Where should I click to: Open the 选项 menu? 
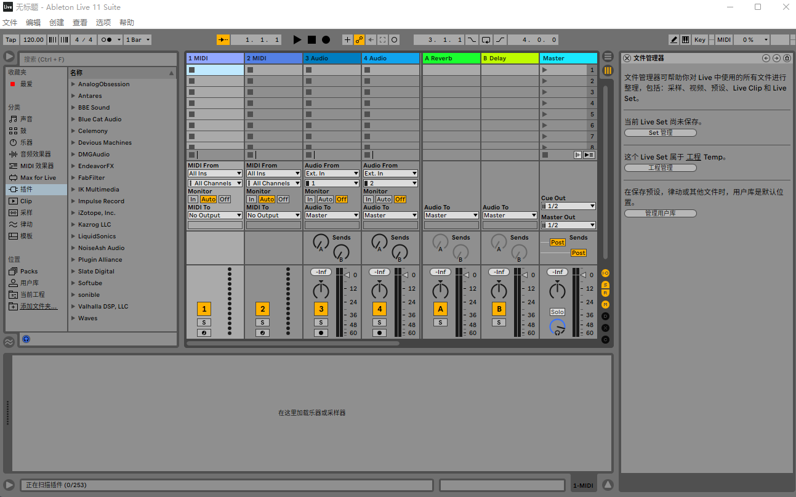[x=103, y=23]
